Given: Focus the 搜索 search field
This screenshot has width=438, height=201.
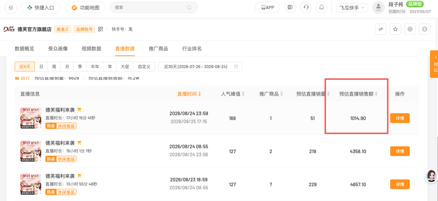Looking at the screenshot, I should coord(154,8).
